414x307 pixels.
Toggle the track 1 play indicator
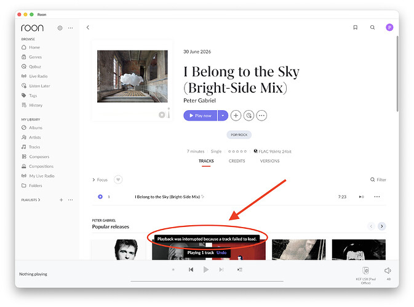coord(100,197)
